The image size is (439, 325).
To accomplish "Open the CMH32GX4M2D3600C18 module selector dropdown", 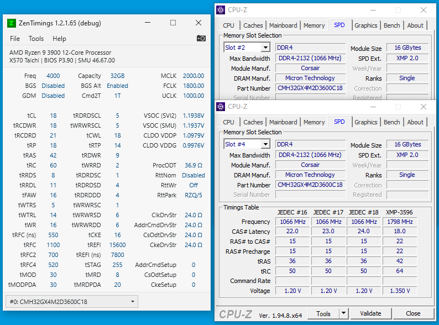I will pos(133,302).
